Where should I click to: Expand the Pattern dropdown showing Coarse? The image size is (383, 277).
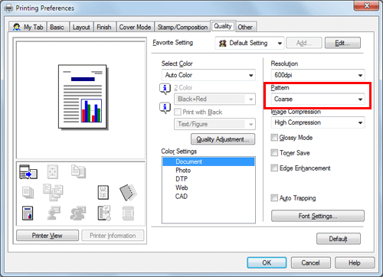pos(318,99)
